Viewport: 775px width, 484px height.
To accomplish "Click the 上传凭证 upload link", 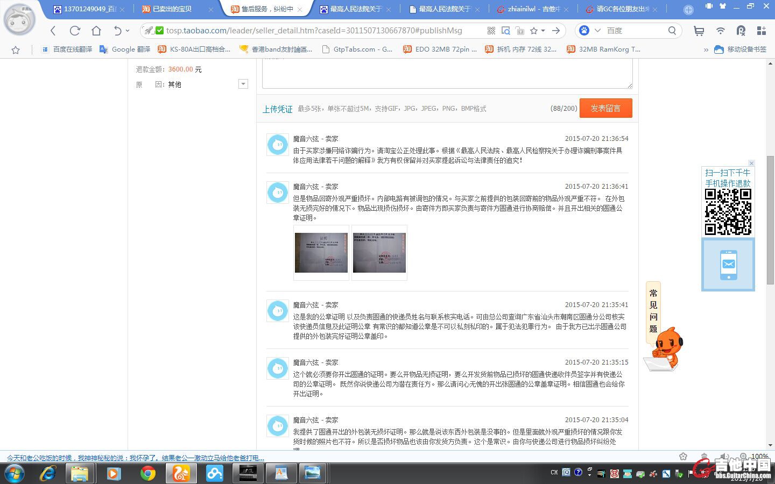I will click(277, 109).
